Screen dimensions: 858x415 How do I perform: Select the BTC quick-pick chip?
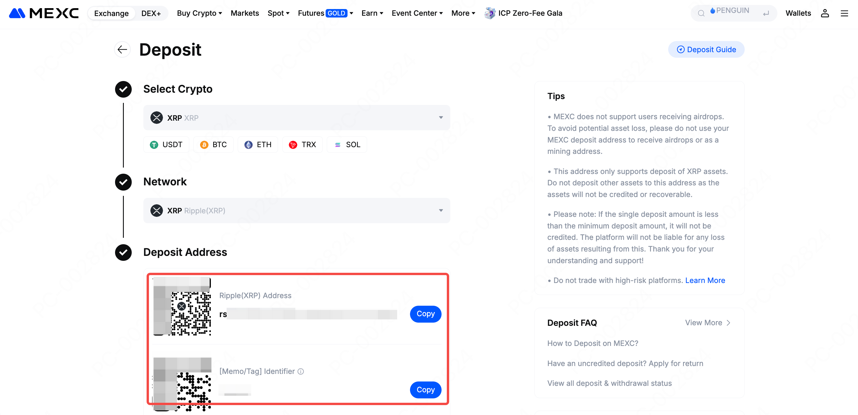pos(213,145)
